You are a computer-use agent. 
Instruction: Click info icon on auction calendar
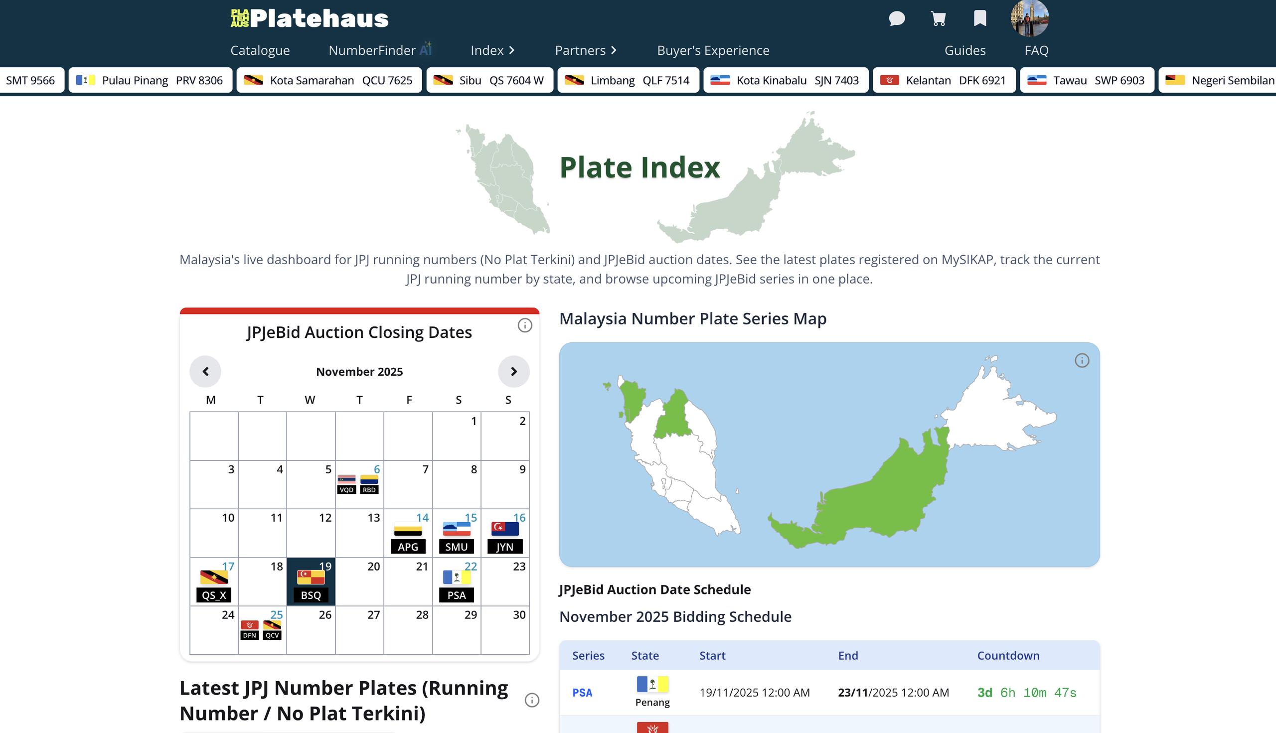coord(525,326)
